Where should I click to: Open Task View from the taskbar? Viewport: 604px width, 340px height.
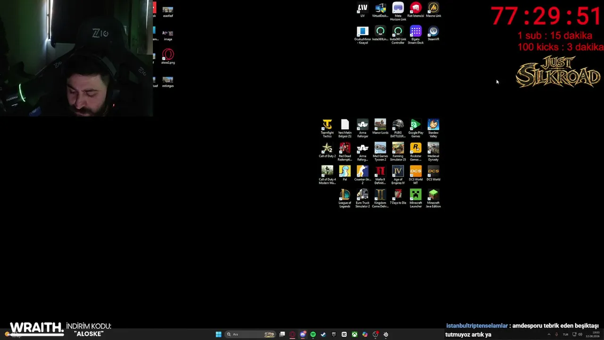(282, 334)
